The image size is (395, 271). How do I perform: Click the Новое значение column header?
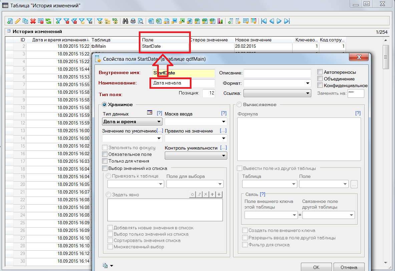pyautogui.click(x=253, y=40)
